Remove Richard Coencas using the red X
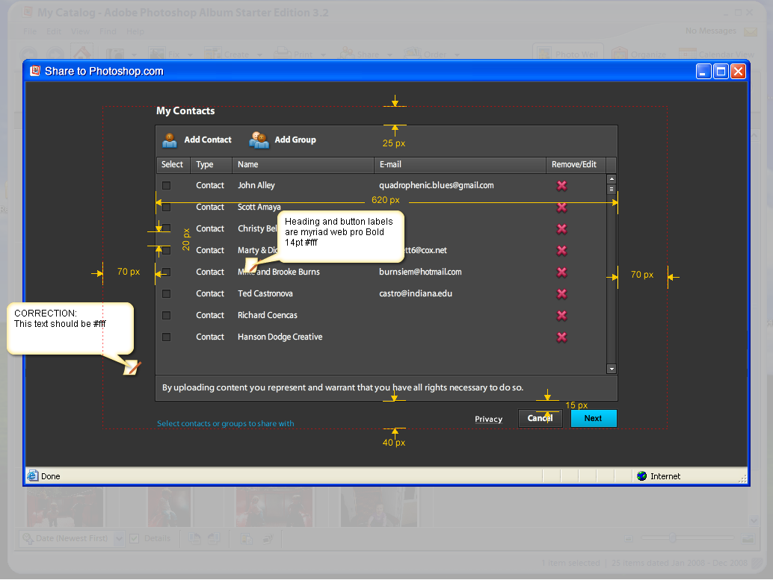773x580 pixels. click(561, 316)
